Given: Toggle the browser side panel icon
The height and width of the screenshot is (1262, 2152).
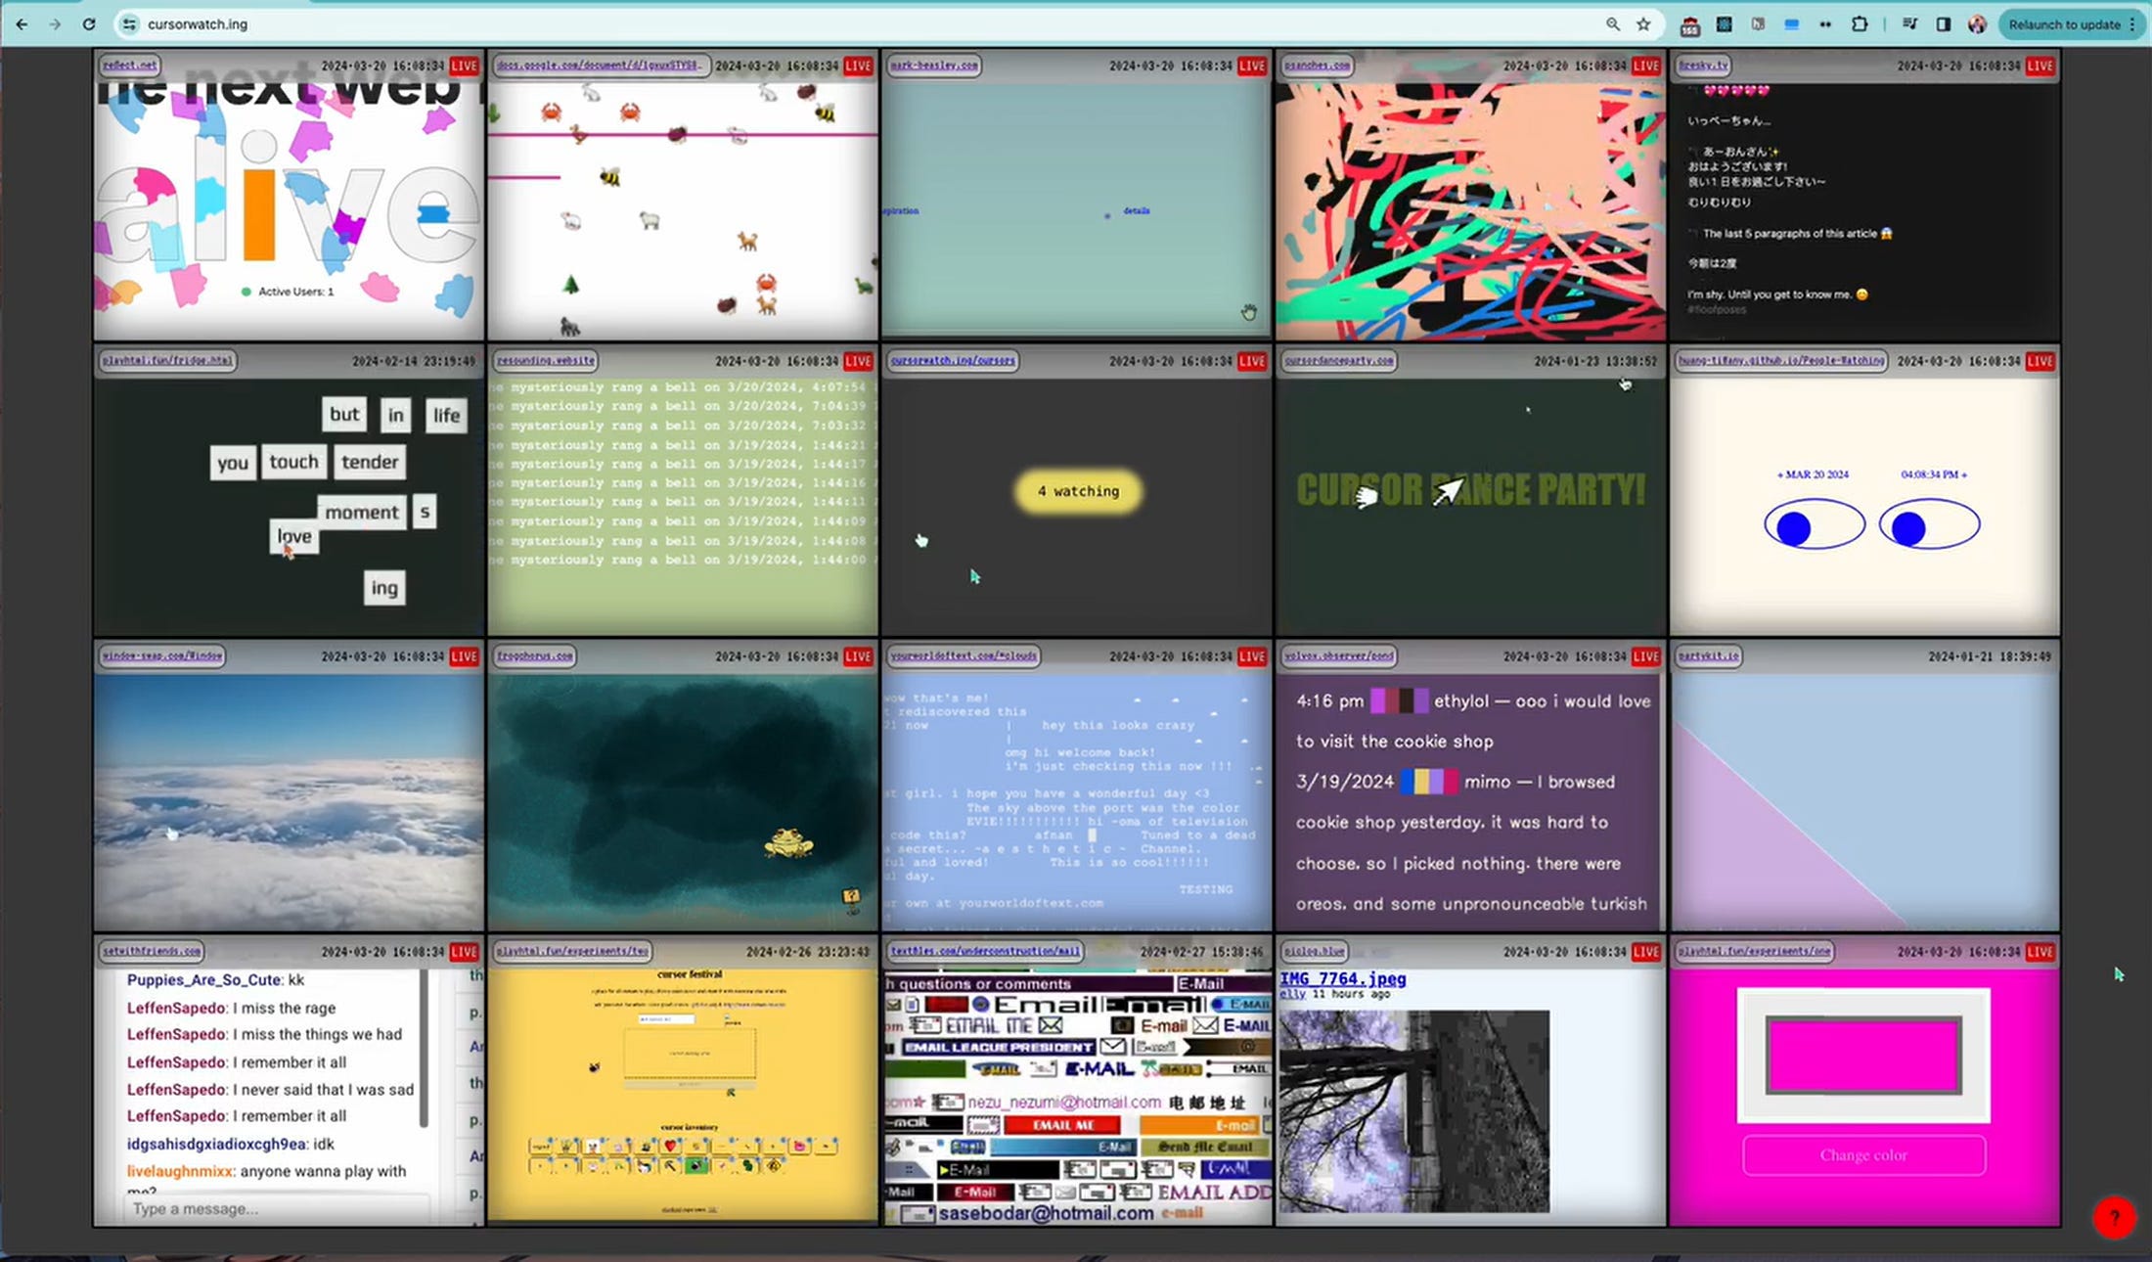Looking at the screenshot, I should click(1944, 24).
